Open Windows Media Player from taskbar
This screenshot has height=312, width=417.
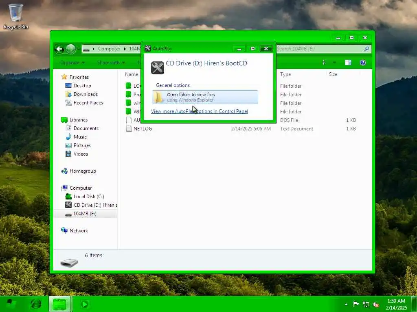pos(85,304)
